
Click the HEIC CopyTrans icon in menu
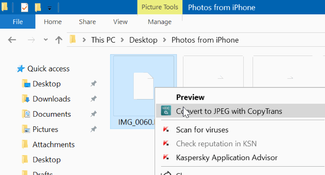point(166,111)
